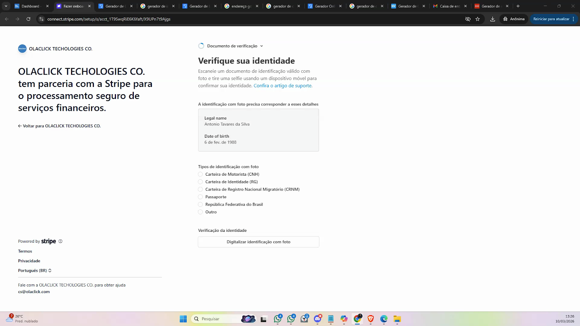Reload the page with the refresh icon
The height and width of the screenshot is (326, 580).
(28, 19)
